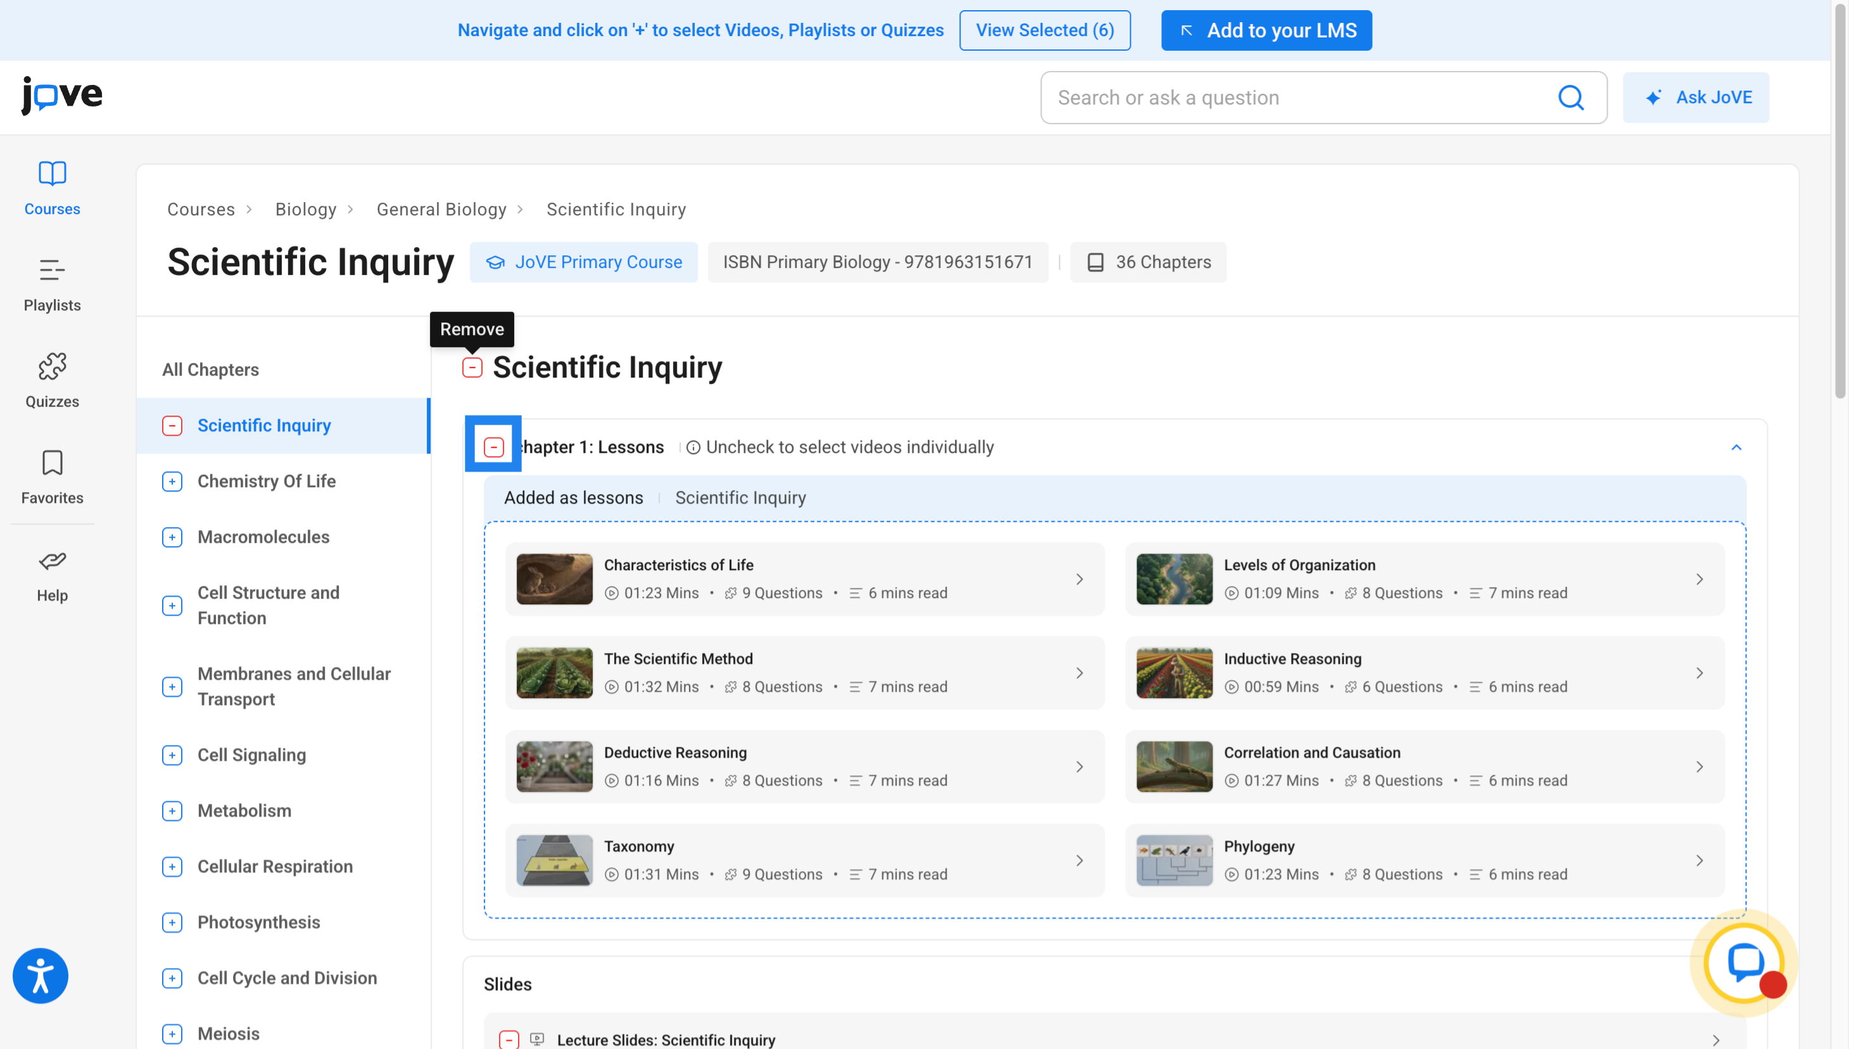The image size is (1849, 1049).
Task: Add Meiosis chapter
Action: (172, 1034)
